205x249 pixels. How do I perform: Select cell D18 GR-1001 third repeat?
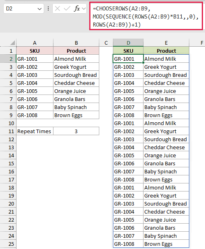click(x=128, y=187)
